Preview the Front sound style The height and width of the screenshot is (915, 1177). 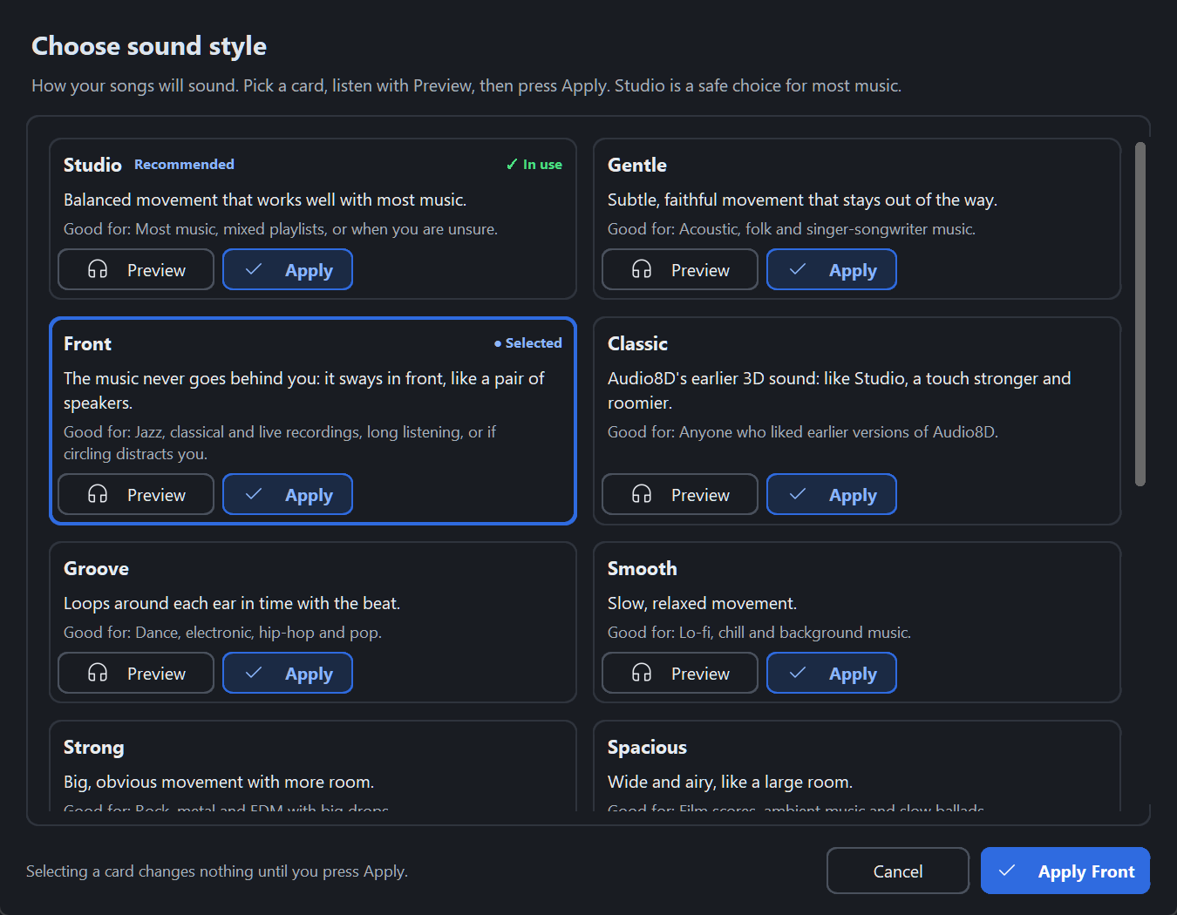coord(136,494)
